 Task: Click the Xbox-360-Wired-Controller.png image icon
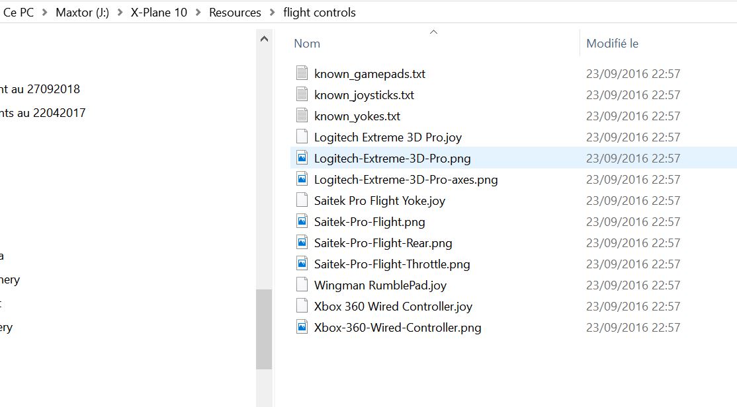coord(302,327)
